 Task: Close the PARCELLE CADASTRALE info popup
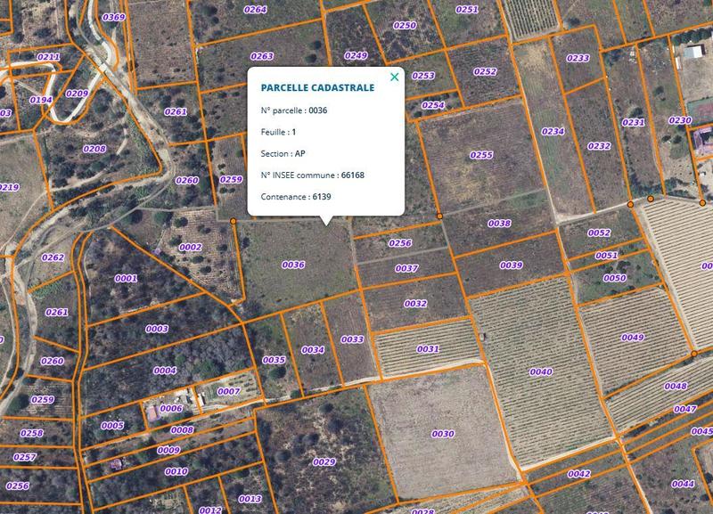[392, 78]
